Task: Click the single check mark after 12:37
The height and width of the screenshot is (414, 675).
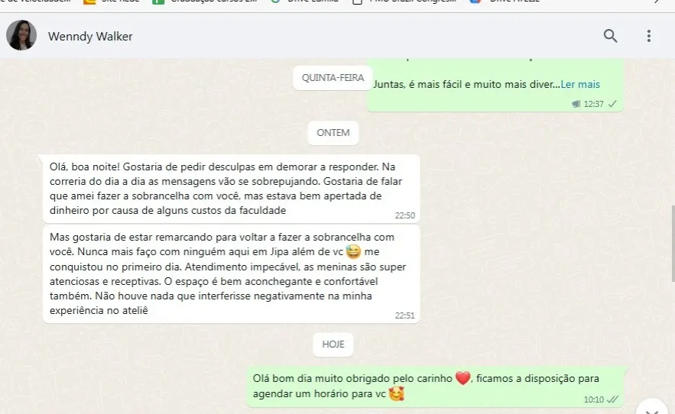Action: coord(612,104)
